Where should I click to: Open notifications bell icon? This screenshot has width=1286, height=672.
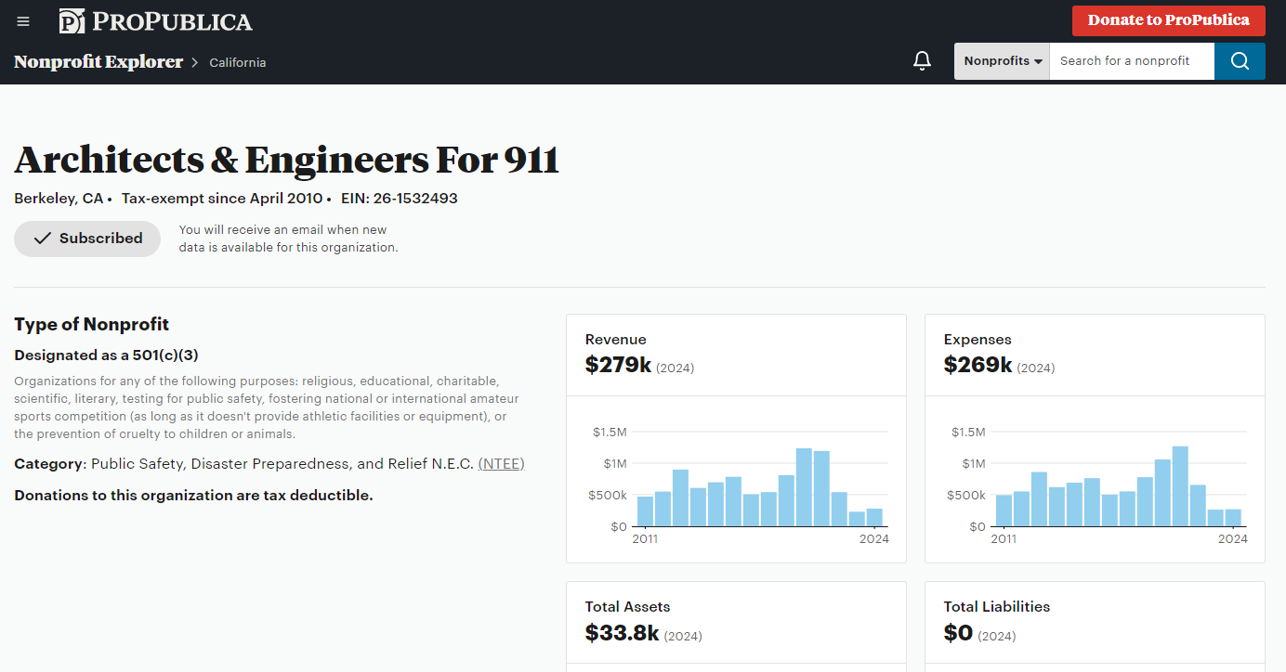[x=922, y=61]
